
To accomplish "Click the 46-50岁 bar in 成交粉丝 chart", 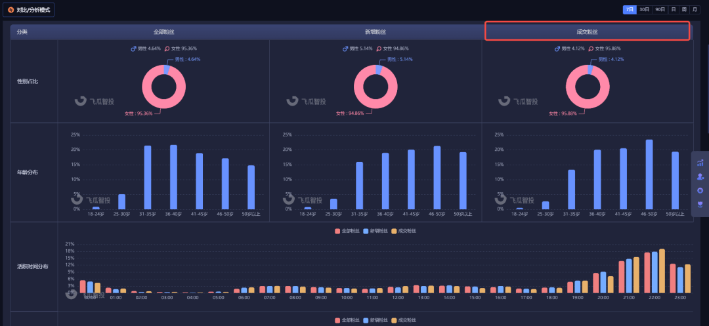I will pyautogui.click(x=649, y=174).
